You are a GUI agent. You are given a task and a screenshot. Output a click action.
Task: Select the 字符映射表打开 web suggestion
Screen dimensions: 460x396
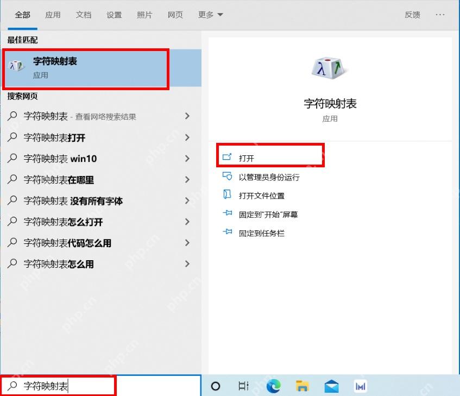tap(101, 137)
